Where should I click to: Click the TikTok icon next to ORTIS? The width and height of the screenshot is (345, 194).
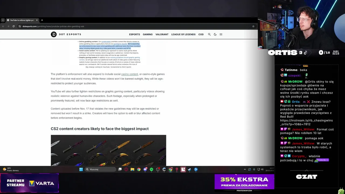tap(305, 53)
